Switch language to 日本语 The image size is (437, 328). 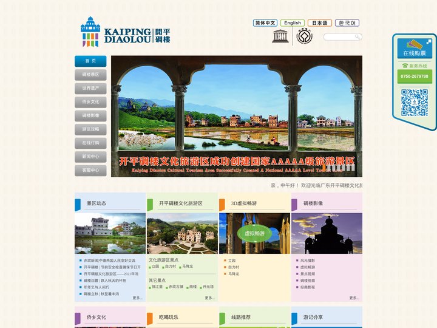coord(320,23)
